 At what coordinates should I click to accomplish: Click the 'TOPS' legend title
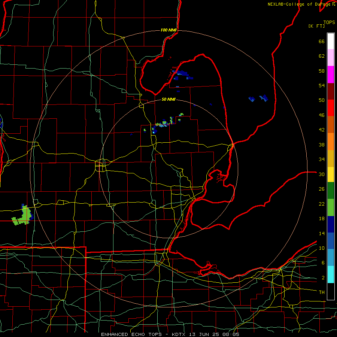coord(329,22)
